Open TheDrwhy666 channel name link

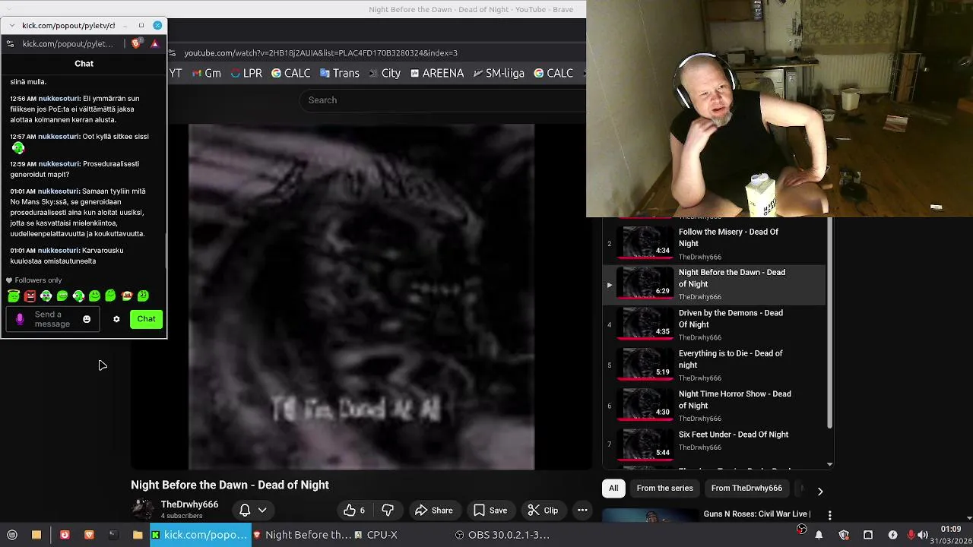[189, 504]
